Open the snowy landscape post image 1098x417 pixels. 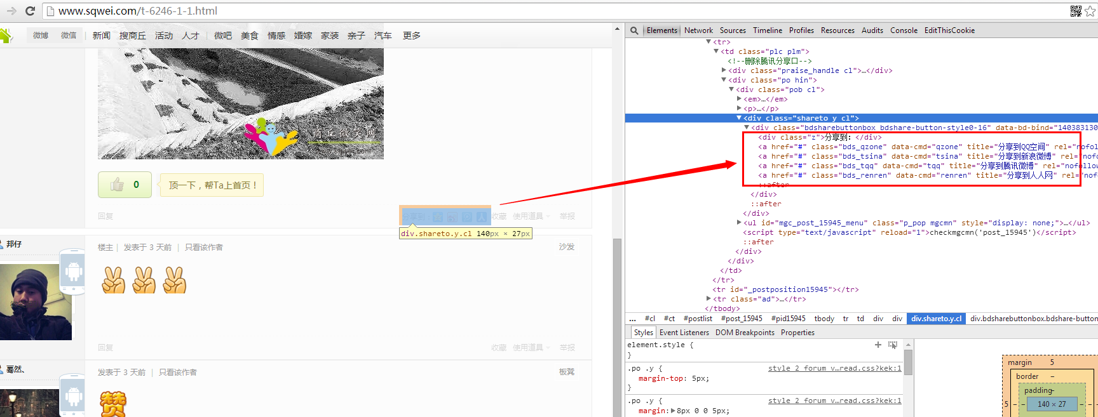pos(241,103)
